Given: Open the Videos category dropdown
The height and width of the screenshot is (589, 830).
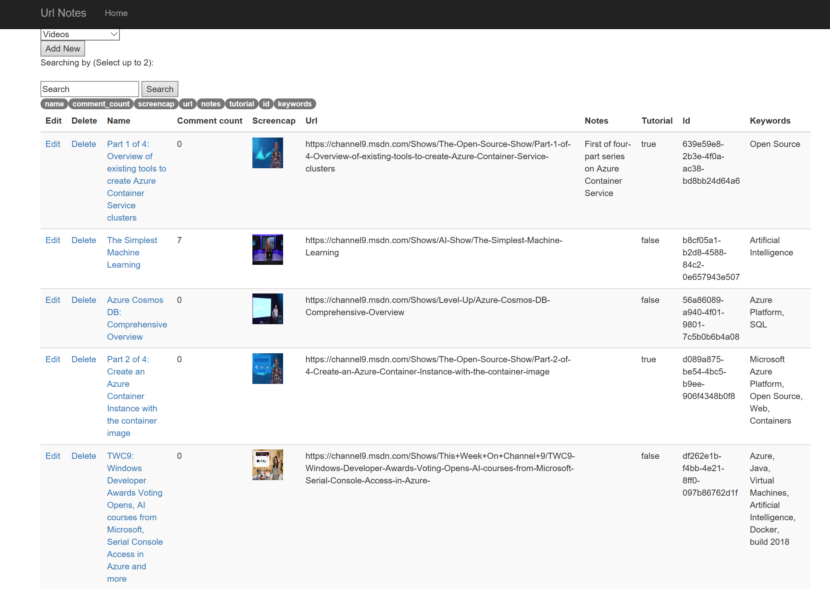Looking at the screenshot, I should coord(80,34).
